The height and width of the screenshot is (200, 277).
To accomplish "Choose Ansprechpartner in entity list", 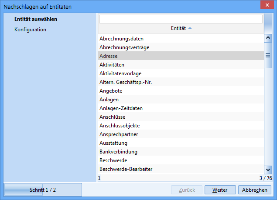I will pyautogui.click(x=119, y=134).
